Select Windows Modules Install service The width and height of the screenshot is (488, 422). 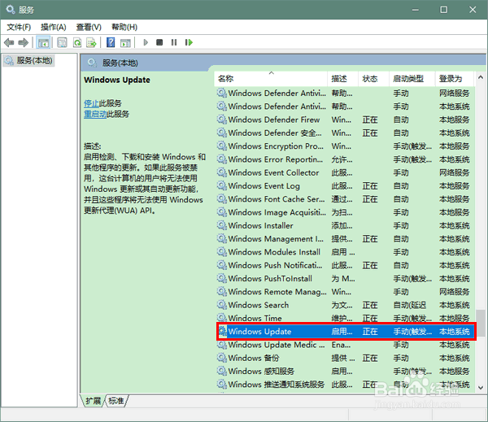345,252
